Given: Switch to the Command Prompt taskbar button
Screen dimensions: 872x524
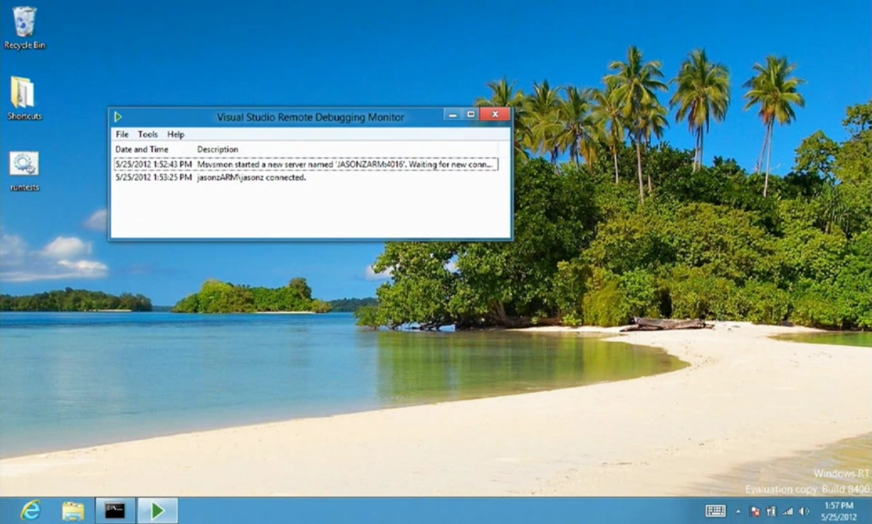Looking at the screenshot, I should [115, 510].
